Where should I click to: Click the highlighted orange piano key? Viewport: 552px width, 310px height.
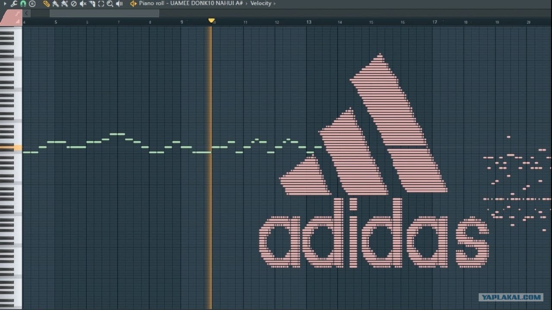click(11, 148)
